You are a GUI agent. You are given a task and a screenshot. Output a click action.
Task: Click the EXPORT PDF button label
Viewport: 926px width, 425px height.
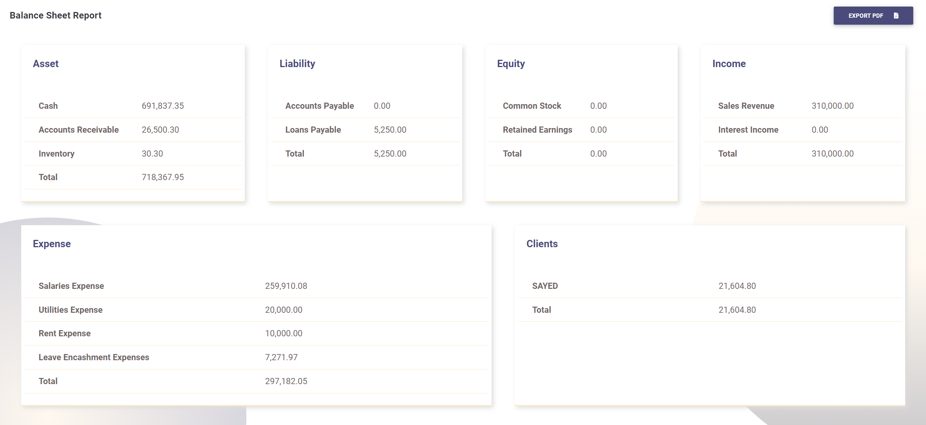tap(865, 16)
